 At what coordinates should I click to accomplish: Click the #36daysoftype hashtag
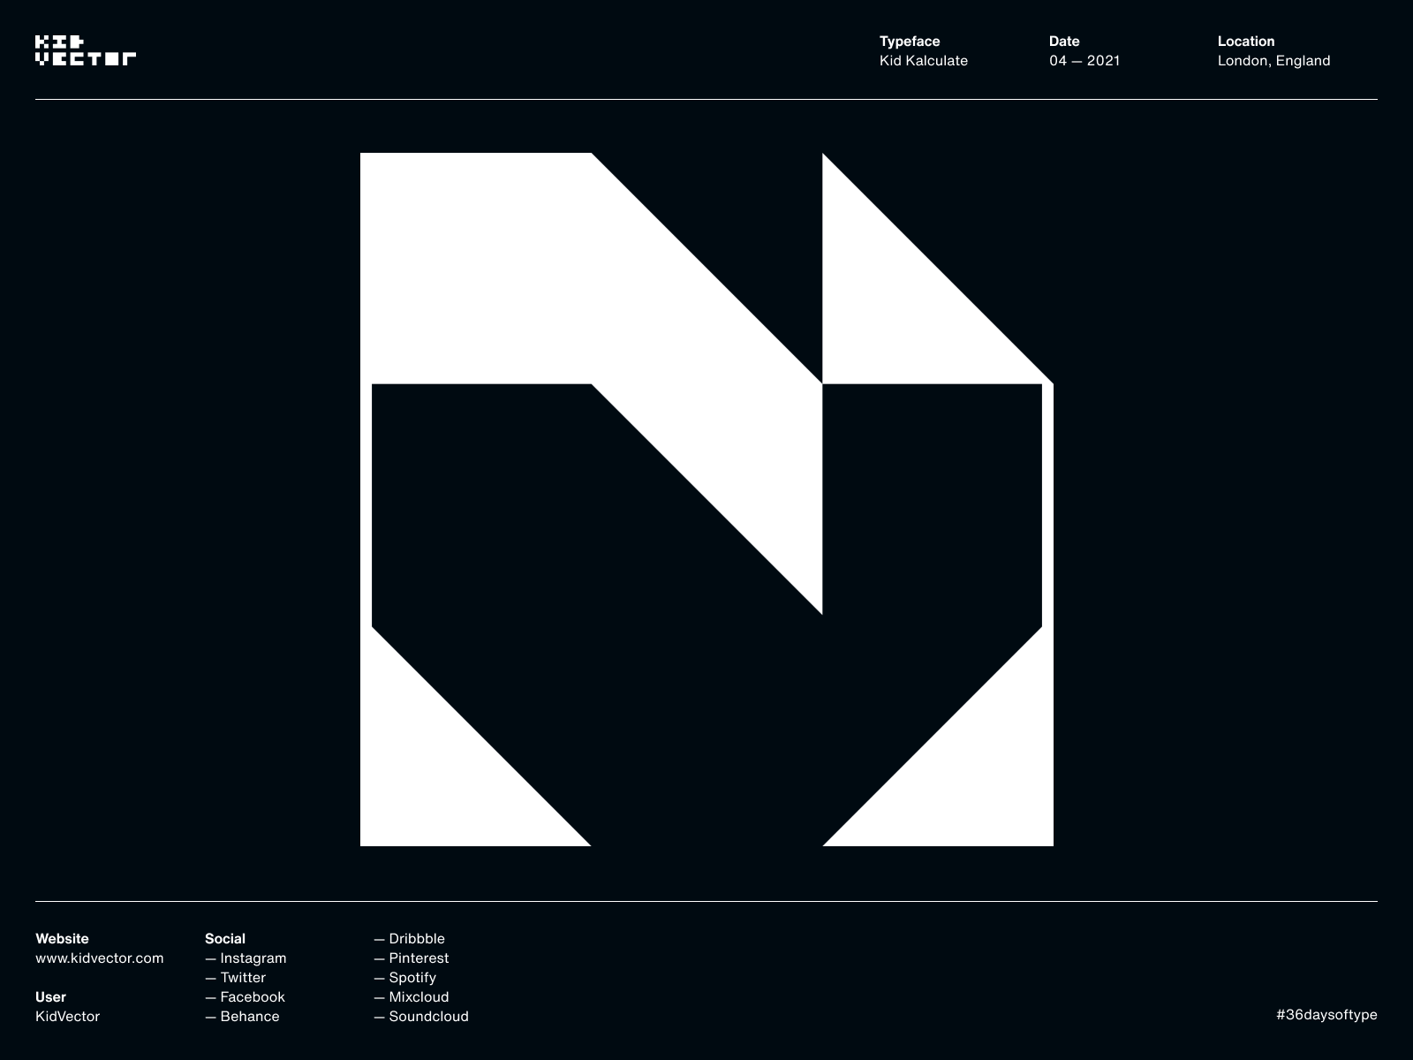[1326, 1015]
